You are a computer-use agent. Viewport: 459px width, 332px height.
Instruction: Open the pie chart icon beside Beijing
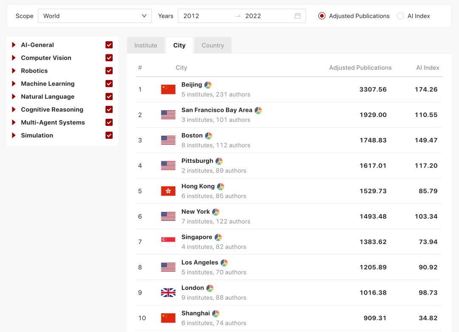coord(208,85)
